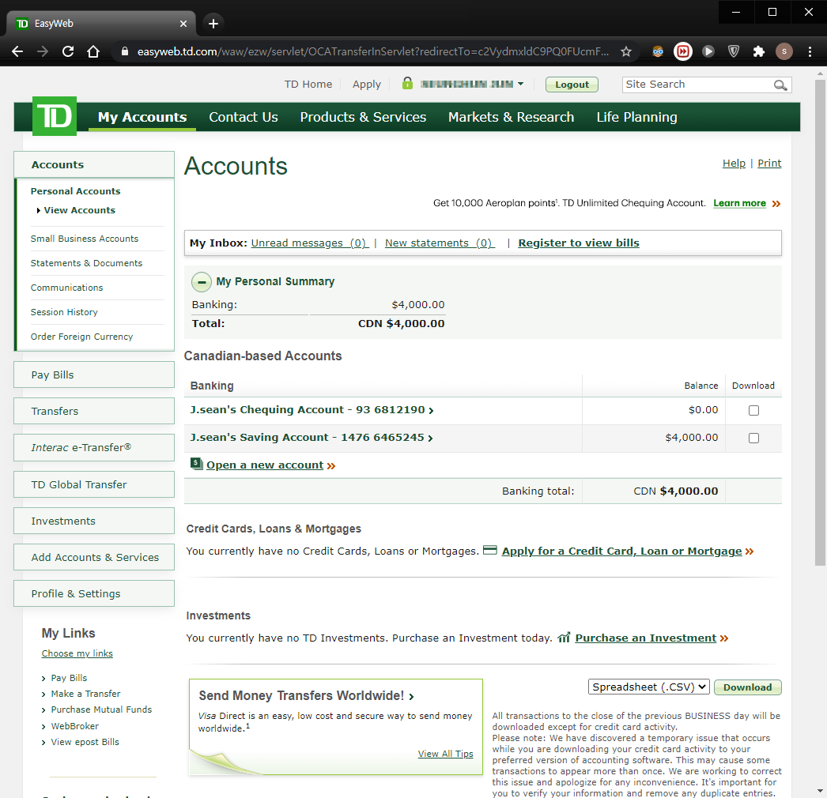Open J.sean's Chequing Account link

click(x=312, y=409)
